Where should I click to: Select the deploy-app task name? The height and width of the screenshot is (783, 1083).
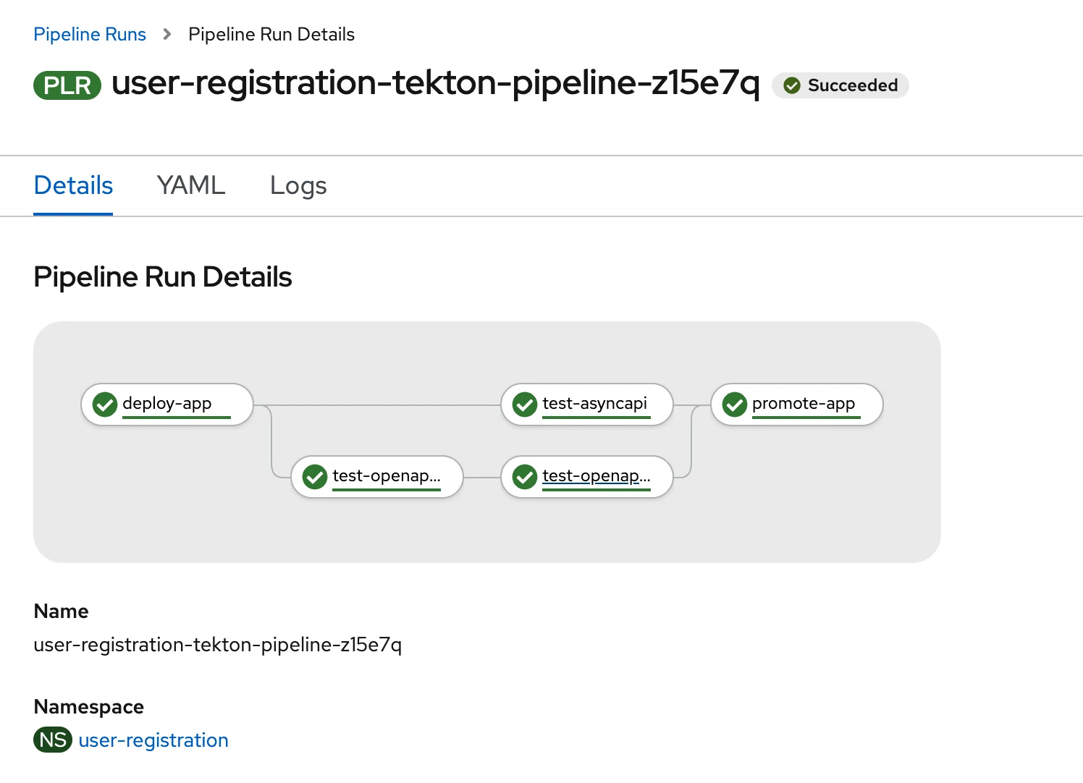tap(167, 403)
